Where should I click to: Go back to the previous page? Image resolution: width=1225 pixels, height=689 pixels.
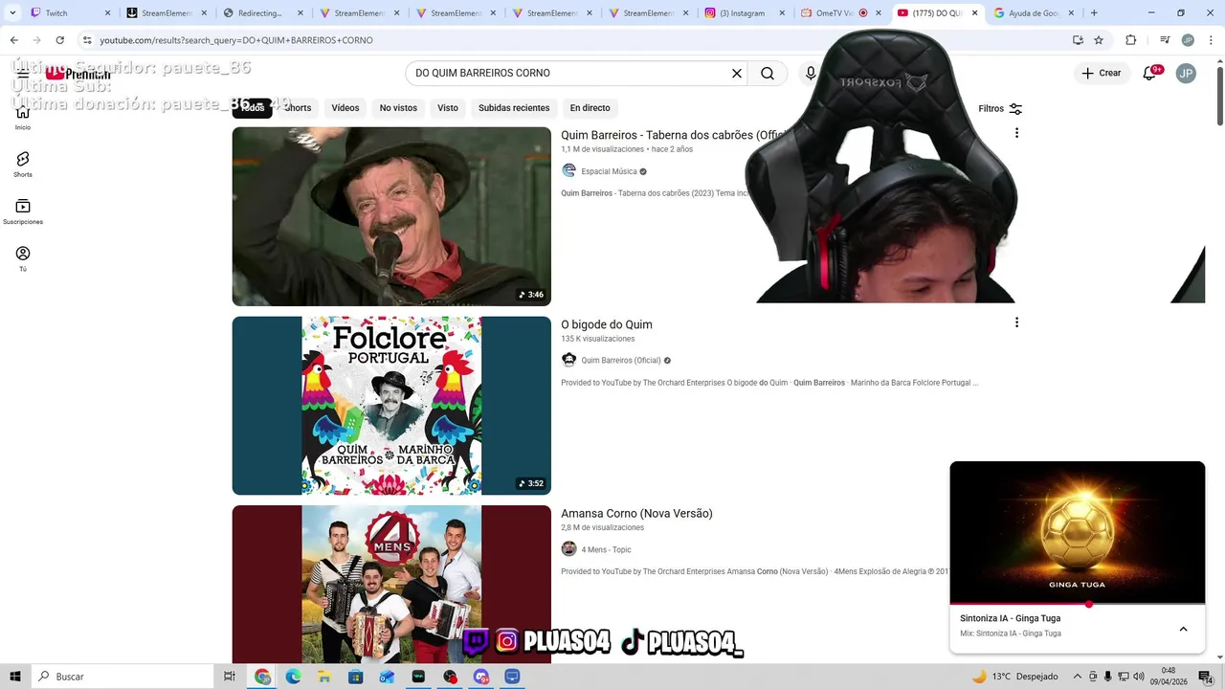13,40
